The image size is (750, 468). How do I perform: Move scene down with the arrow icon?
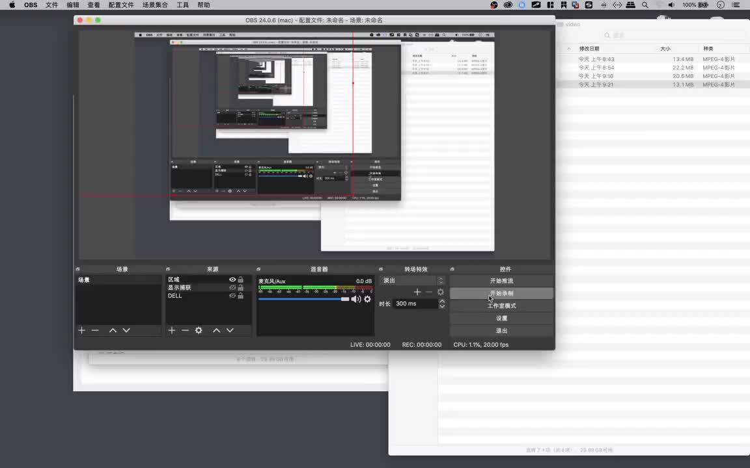click(126, 330)
